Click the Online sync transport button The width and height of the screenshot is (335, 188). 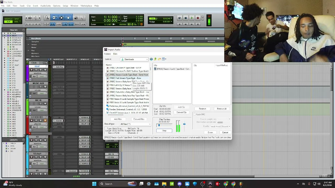pos(180,18)
